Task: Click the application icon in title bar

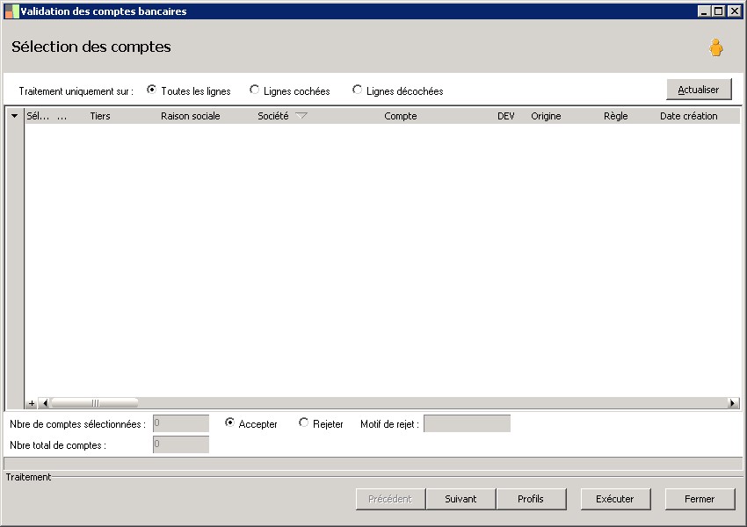Action: 11,11
